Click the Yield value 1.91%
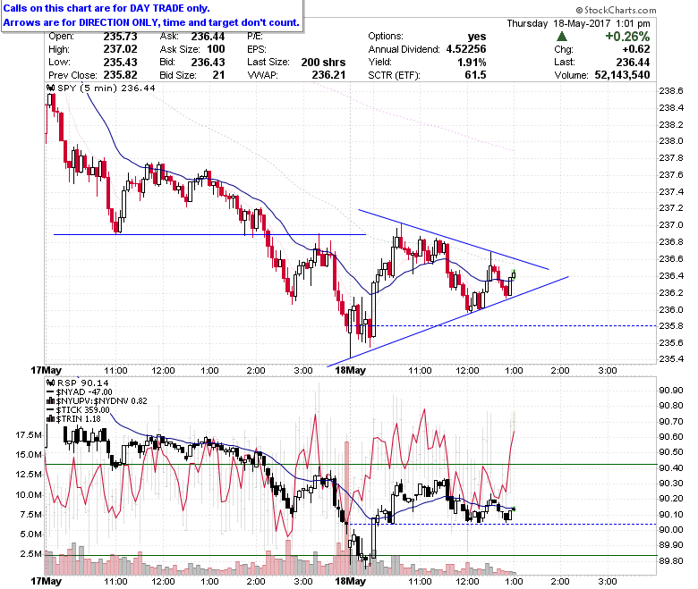 [x=472, y=62]
